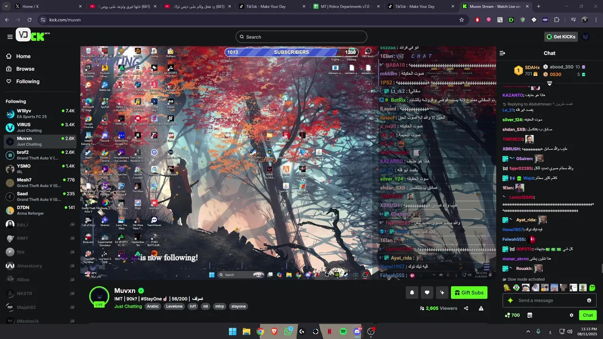Send message with the Chat button
This screenshot has height=339, width=603.
[x=588, y=315]
